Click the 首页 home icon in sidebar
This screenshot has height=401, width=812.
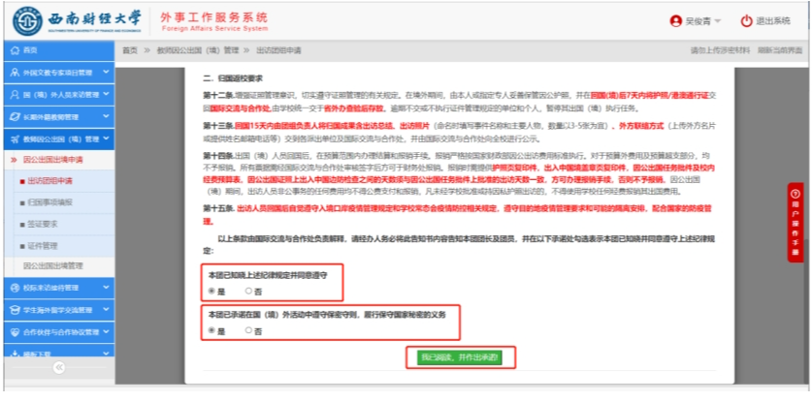13,49
